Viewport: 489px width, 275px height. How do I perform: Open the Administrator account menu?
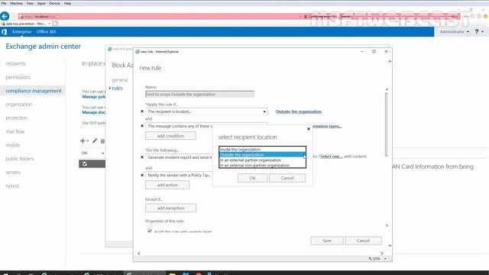[455, 31]
